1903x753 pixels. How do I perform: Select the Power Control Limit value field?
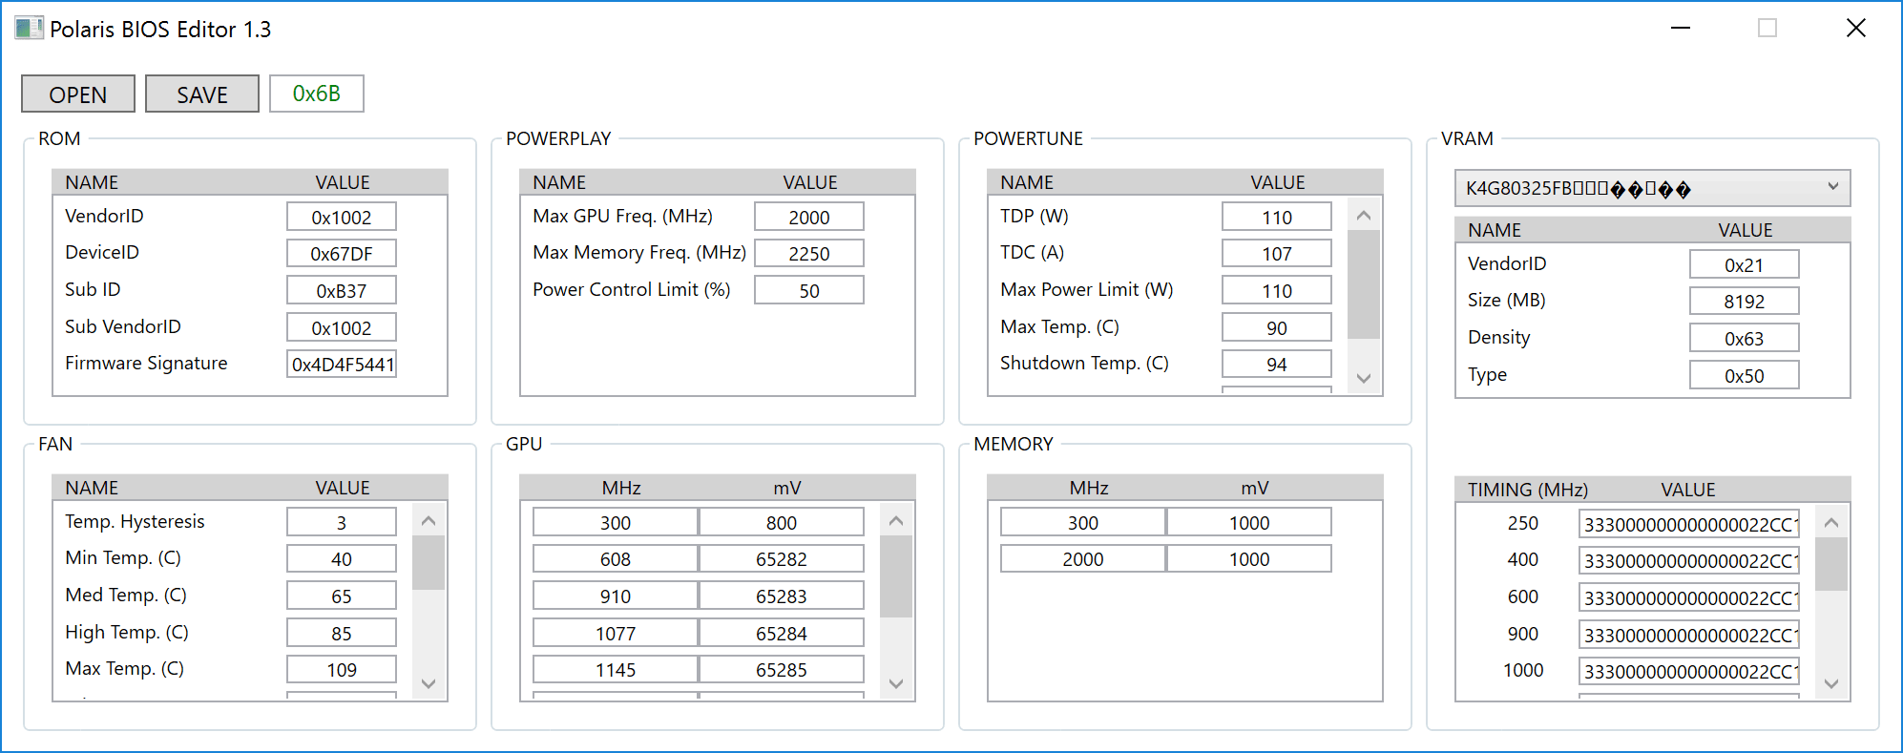(808, 291)
